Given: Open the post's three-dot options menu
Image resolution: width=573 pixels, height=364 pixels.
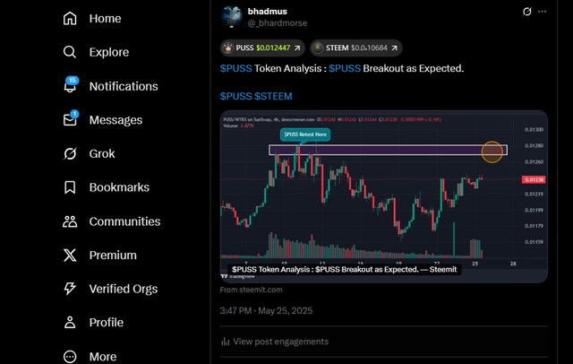Looking at the screenshot, I should pyautogui.click(x=543, y=12).
